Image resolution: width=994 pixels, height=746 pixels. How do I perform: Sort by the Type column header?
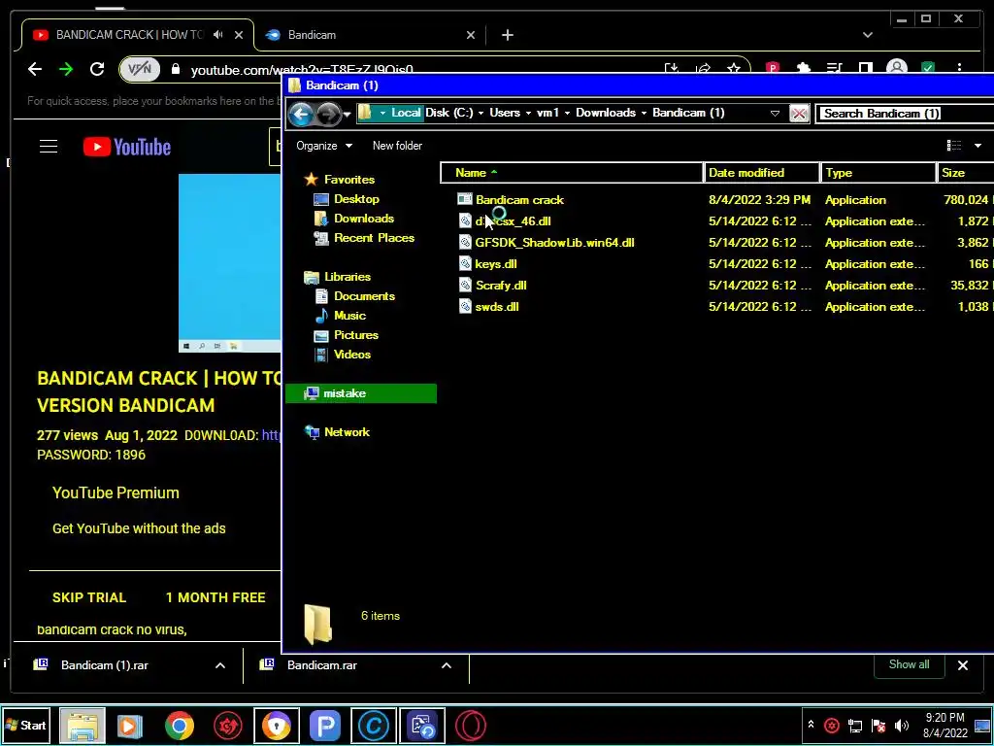(x=878, y=173)
